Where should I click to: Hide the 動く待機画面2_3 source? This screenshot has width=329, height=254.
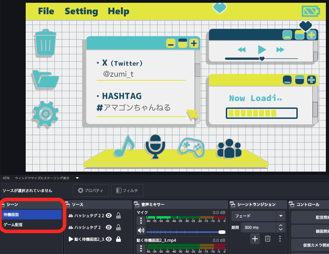pos(109,239)
